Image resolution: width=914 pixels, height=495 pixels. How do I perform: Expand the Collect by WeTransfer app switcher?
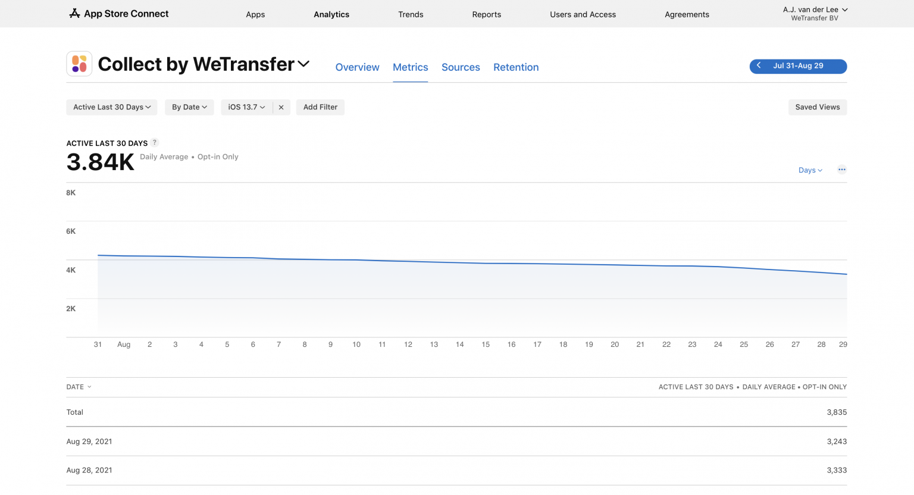[304, 64]
